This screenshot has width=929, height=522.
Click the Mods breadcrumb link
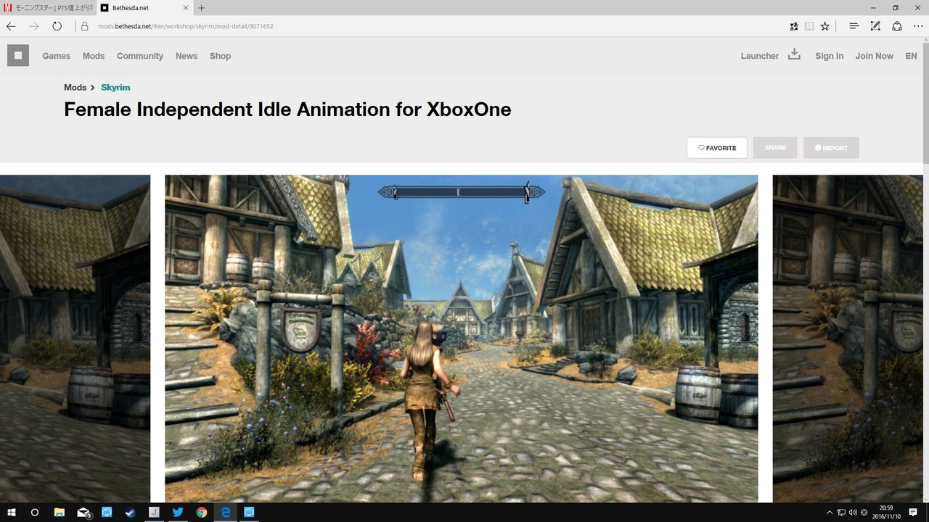75,87
